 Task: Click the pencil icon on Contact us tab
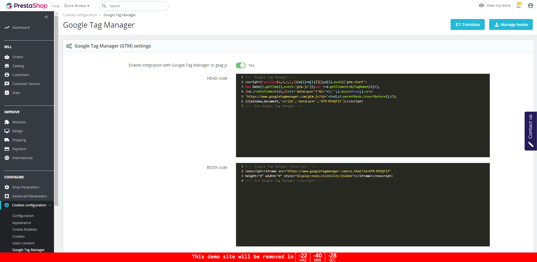(x=531, y=144)
